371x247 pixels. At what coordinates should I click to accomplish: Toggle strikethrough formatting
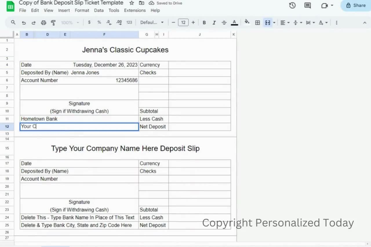pos(224,23)
